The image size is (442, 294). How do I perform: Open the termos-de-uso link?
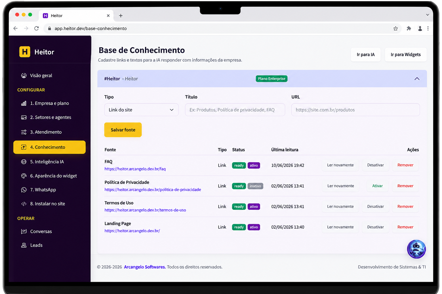coord(145,210)
